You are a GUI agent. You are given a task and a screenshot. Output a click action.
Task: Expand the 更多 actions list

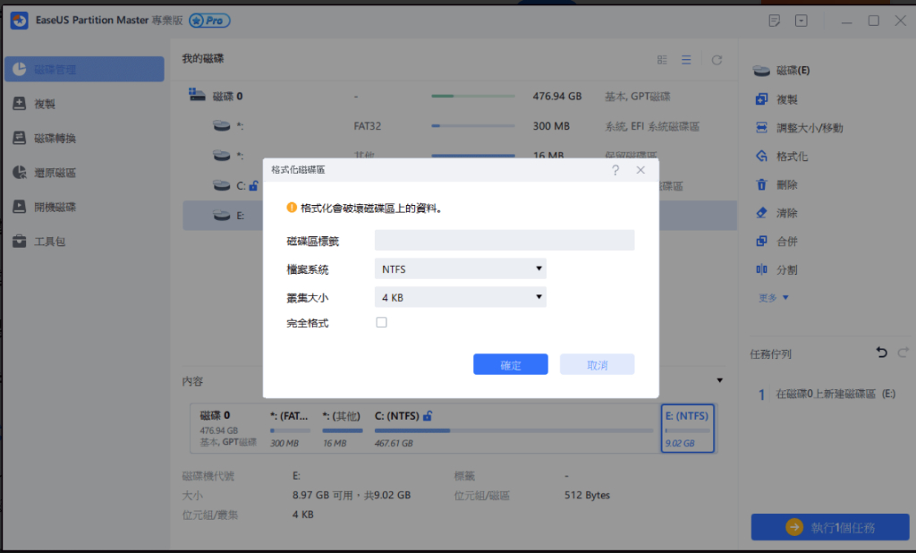[x=775, y=297]
